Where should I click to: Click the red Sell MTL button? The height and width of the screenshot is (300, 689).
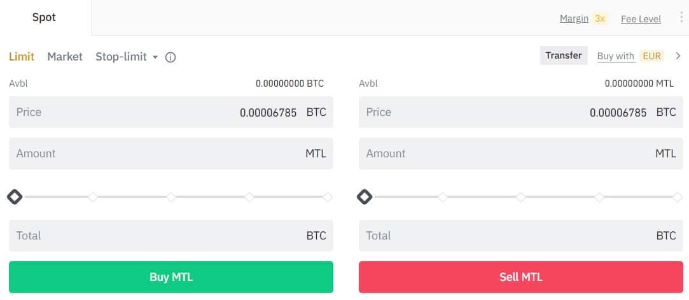coord(520,277)
